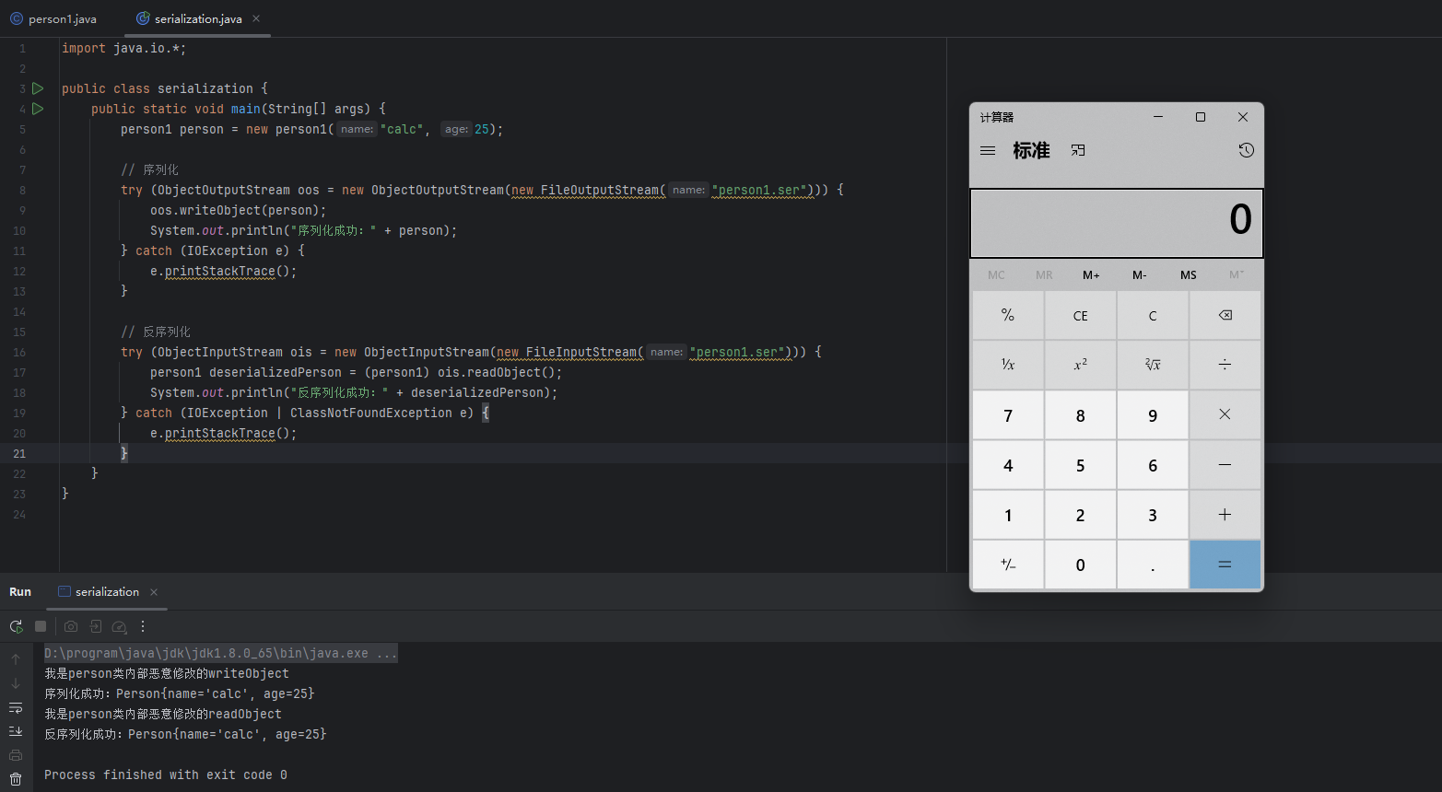Click the '反序列化' comment on line 15
The width and height of the screenshot is (1442, 792).
tap(156, 332)
